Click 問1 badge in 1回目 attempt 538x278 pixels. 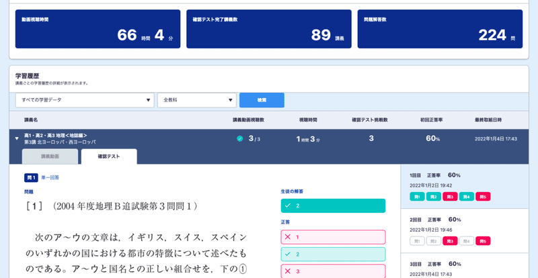tap(417, 197)
